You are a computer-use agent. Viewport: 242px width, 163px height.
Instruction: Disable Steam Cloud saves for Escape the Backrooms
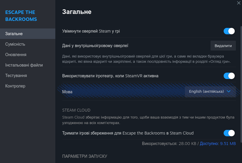tap(229, 133)
